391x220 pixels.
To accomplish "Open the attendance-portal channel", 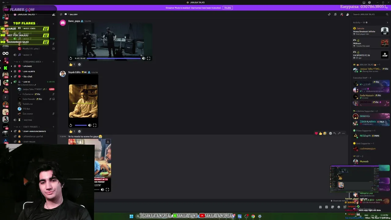I will point(34,136).
